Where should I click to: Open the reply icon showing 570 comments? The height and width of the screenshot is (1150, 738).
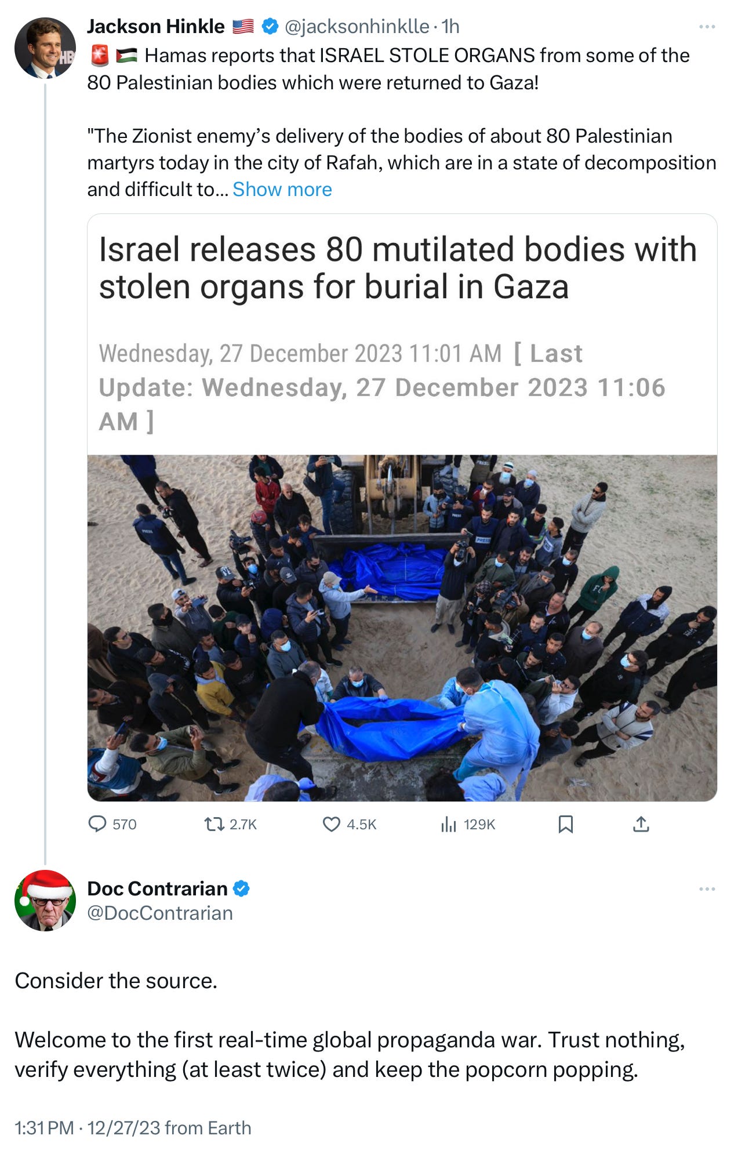[97, 824]
